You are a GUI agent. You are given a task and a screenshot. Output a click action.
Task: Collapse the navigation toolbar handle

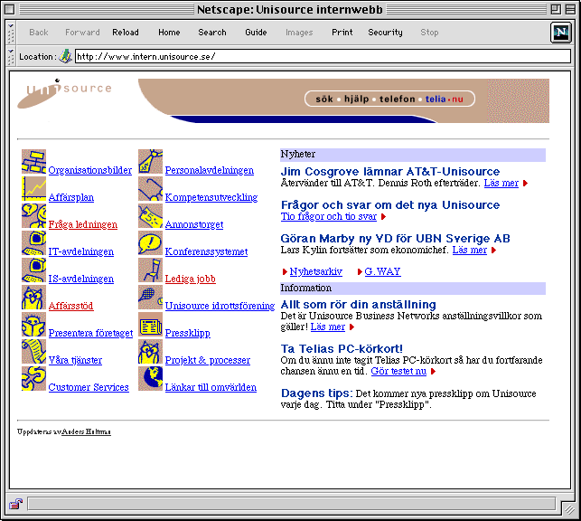point(11,33)
